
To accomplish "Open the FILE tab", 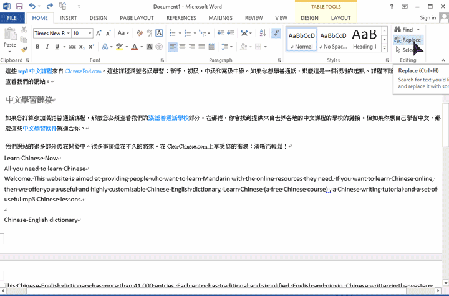I will (x=12, y=18).
